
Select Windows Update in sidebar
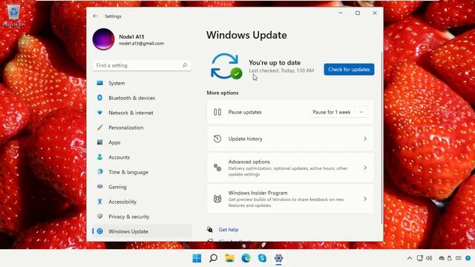142,231
